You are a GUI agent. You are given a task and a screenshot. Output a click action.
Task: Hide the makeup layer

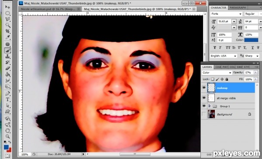point(204,88)
